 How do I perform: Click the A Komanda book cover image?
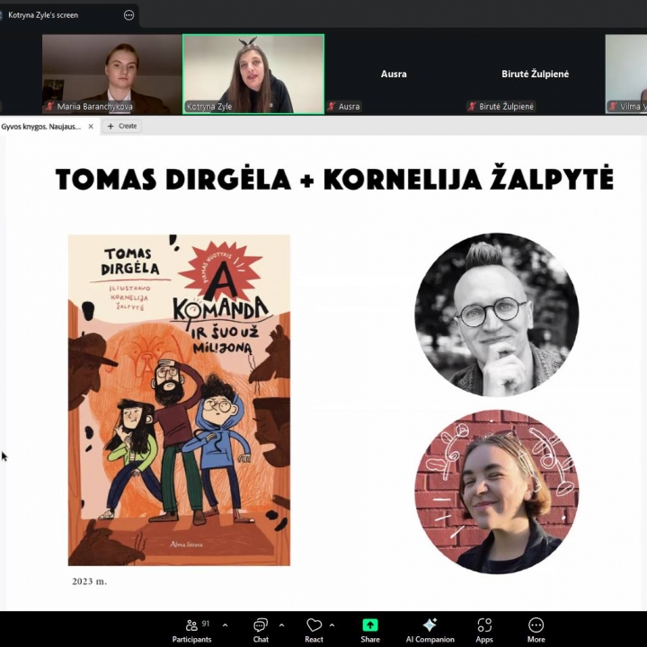[179, 400]
